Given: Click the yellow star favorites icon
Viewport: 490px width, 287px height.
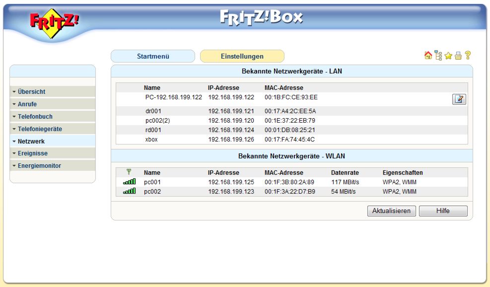Looking at the screenshot, I should point(448,56).
